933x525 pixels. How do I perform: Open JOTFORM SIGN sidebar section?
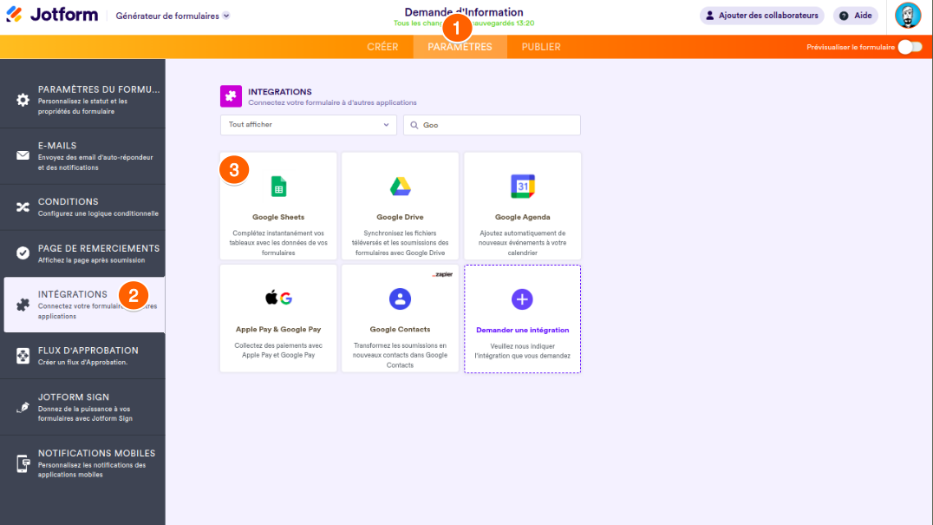pos(82,407)
